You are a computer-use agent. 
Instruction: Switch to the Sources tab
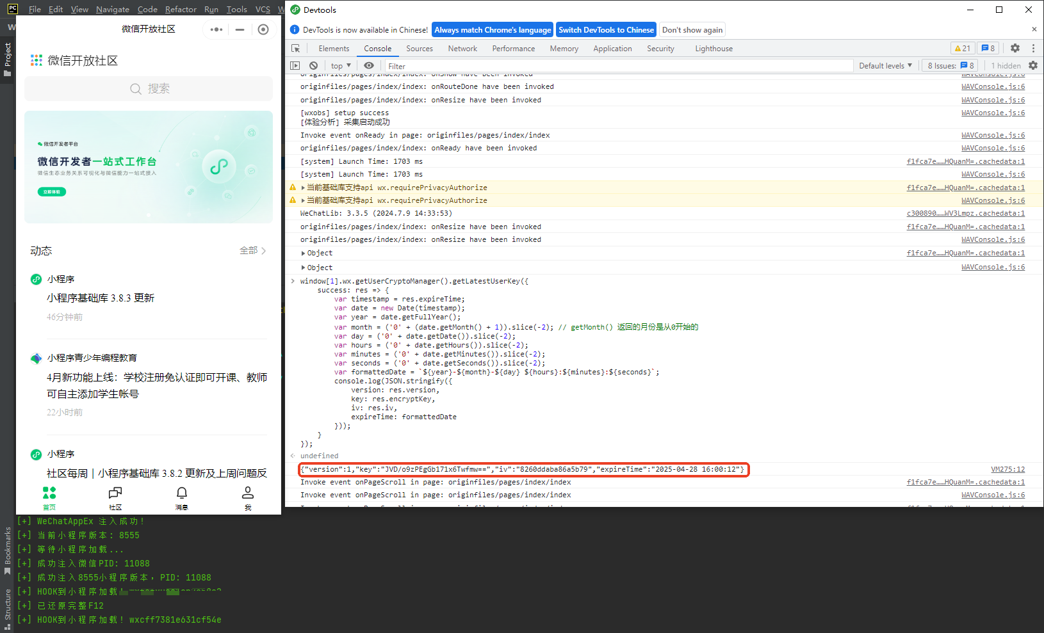click(420, 49)
